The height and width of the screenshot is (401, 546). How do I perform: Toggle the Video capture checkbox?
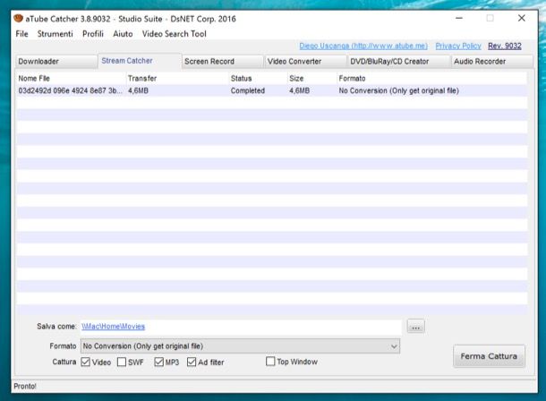pyautogui.click(x=86, y=363)
